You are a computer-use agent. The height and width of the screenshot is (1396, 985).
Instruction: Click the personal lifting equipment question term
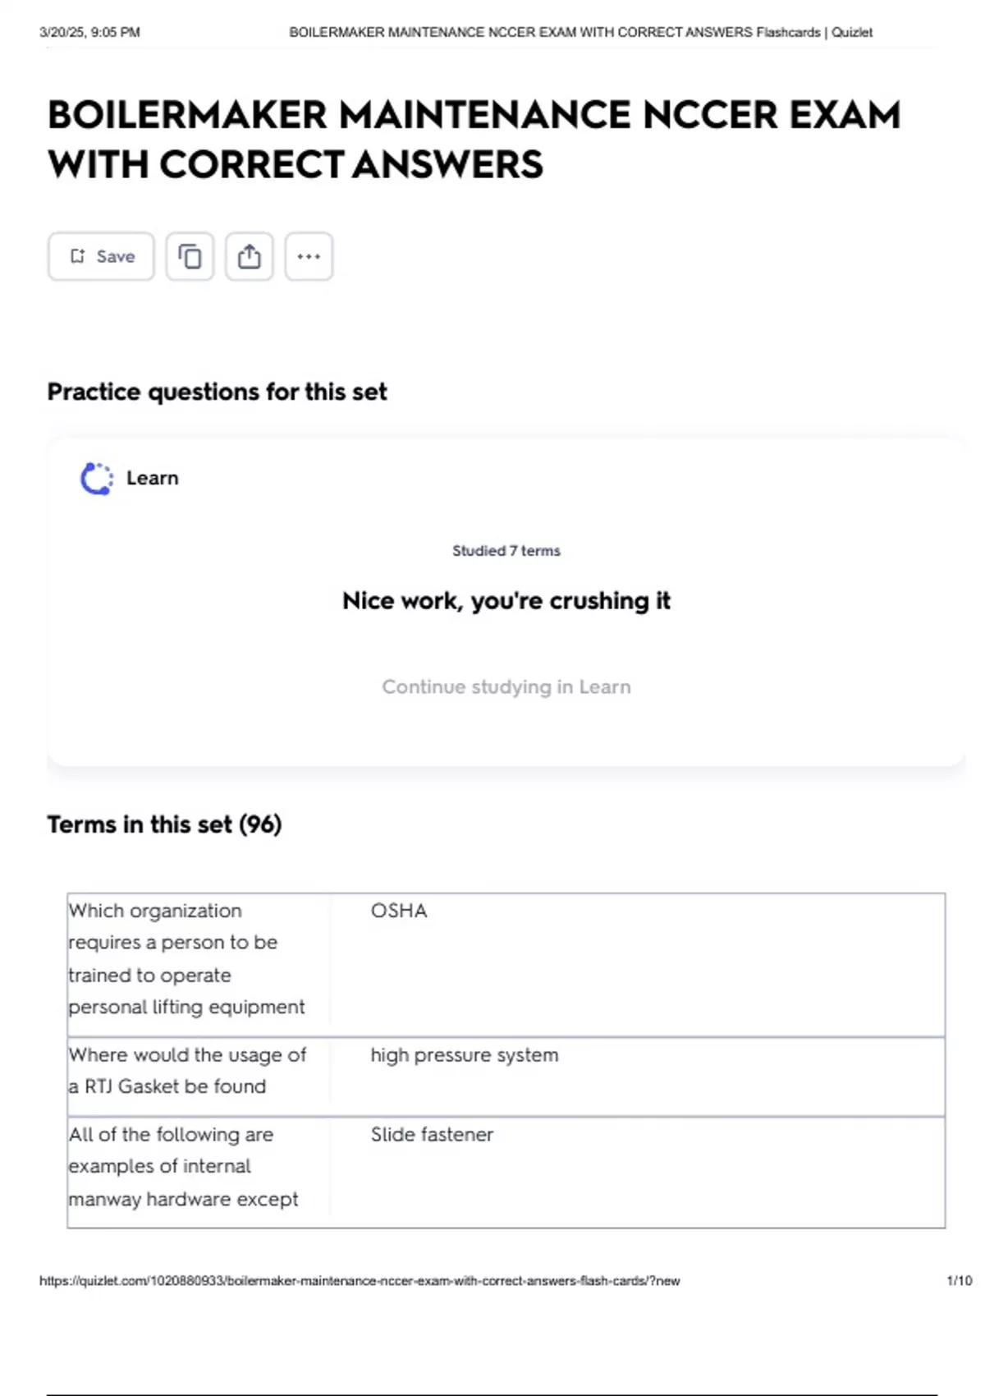(x=186, y=958)
